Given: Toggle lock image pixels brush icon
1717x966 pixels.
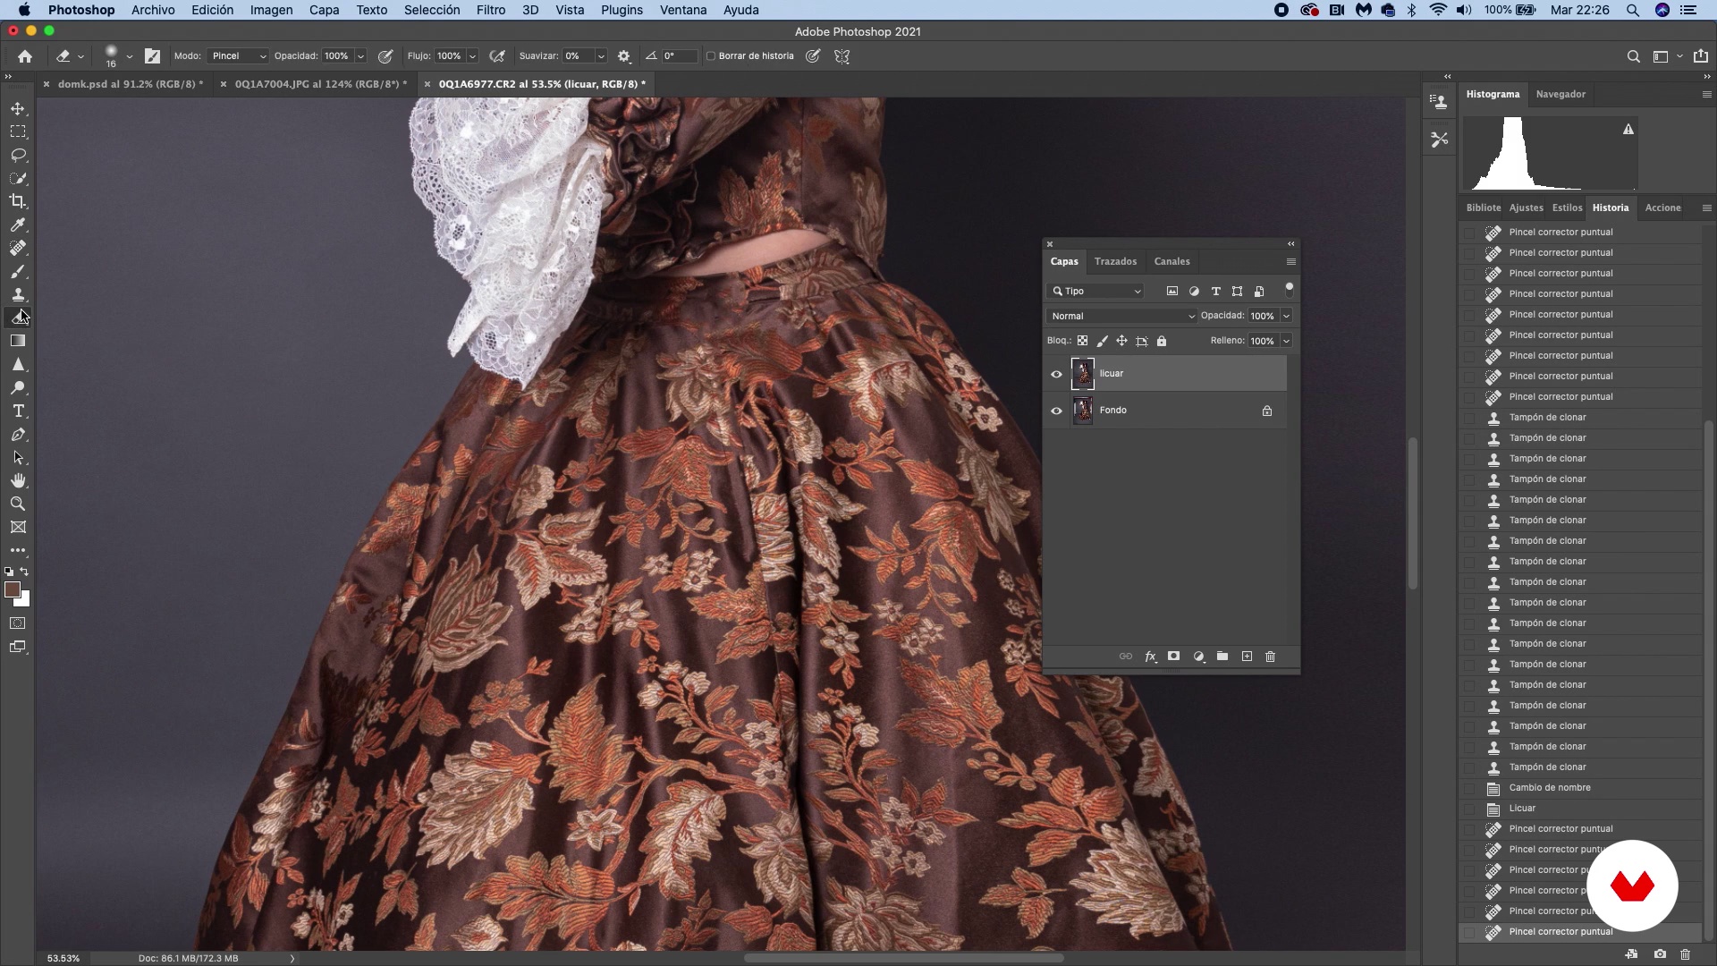Looking at the screenshot, I should point(1102,341).
